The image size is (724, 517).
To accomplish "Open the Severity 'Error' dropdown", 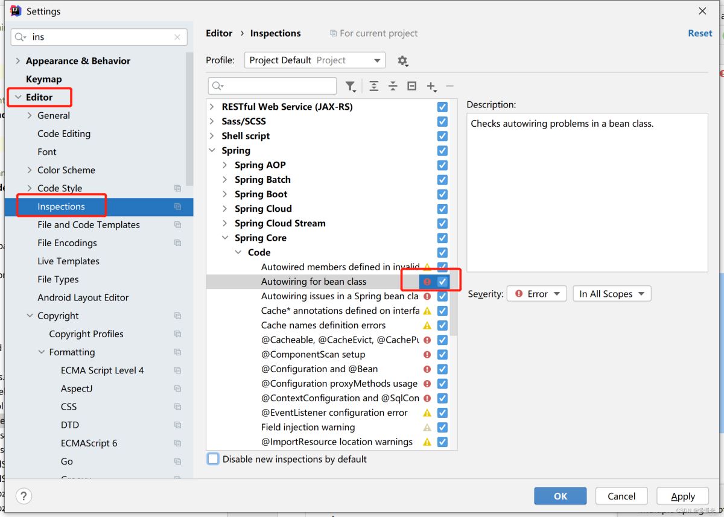I will (x=537, y=294).
